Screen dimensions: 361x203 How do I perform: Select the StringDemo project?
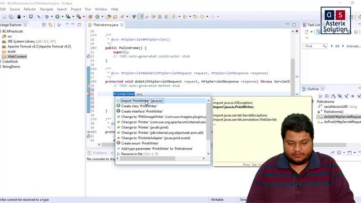tap(11, 67)
